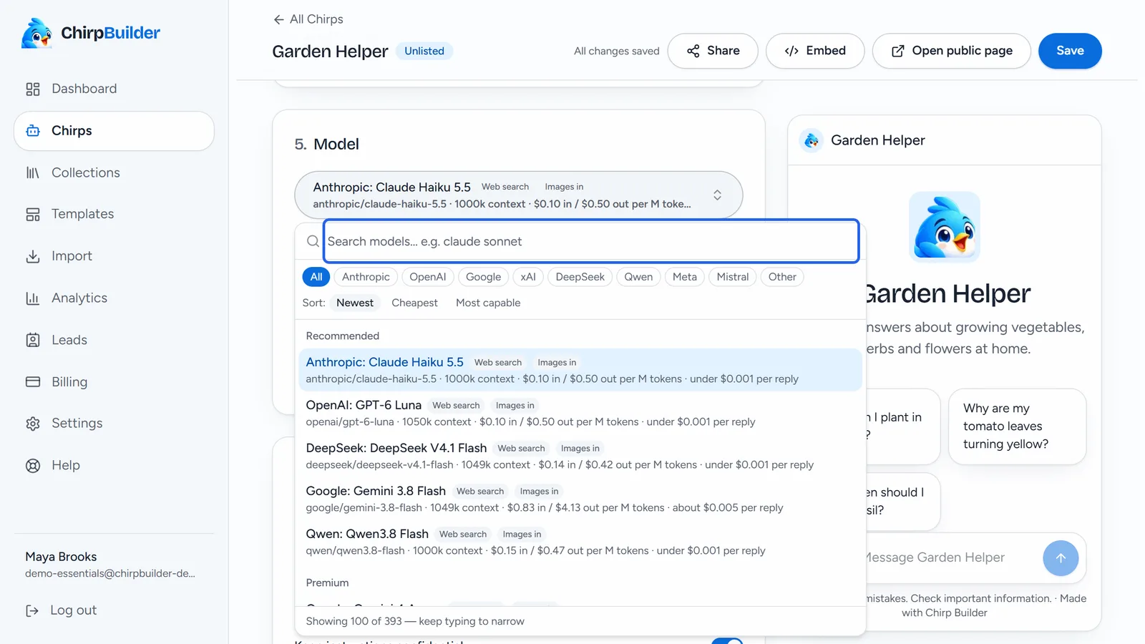Open Templates from the sidebar
Image resolution: width=1145 pixels, height=644 pixels.
tap(114, 214)
